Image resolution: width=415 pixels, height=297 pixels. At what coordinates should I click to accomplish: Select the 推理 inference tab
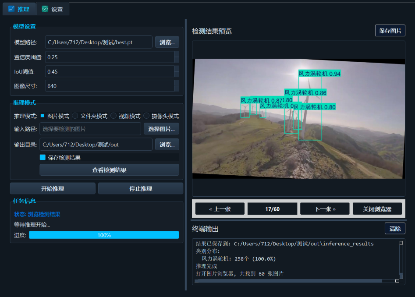point(20,8)
